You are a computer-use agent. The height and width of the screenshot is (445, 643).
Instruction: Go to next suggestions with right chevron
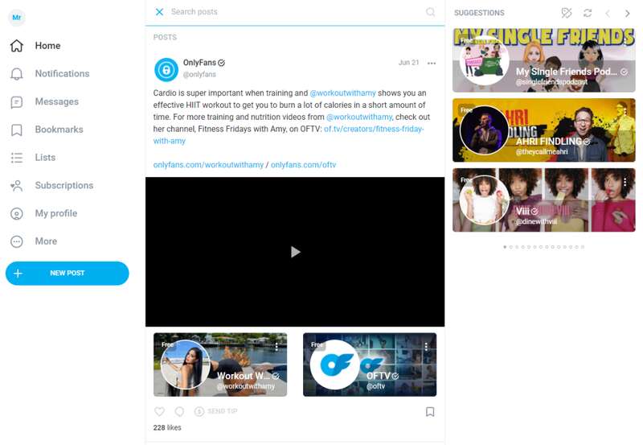(628, 14)
